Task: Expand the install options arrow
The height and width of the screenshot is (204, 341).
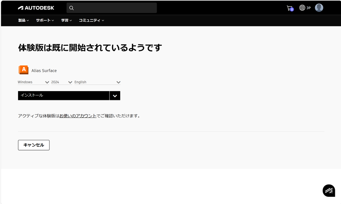Action: coord(115,96)
